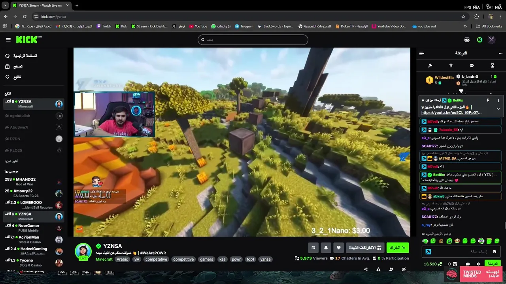Collapse pinned message with chevron
506x284 pixels.
(498, 109)
